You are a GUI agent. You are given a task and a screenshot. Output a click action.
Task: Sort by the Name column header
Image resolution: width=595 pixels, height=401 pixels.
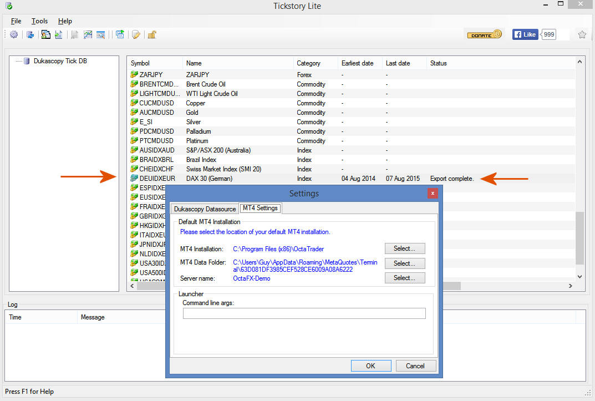point(238,63)
